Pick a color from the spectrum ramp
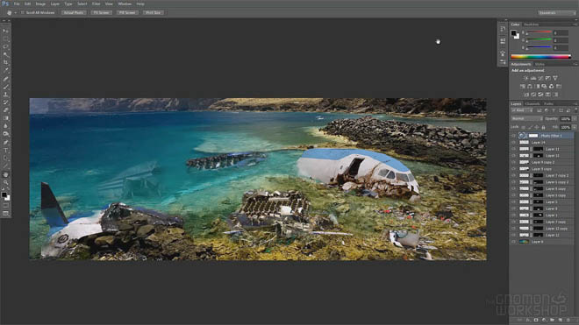This screenshot has height=325, width=579. [x=540, y=56]
